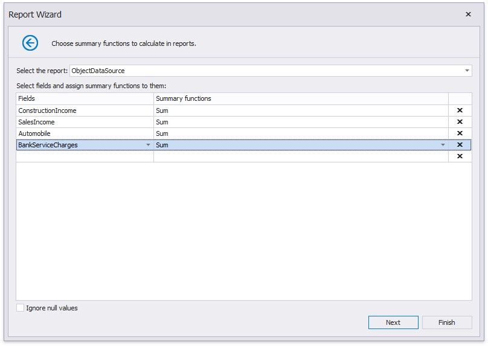Expand the BankServiceCharges field dropdown
488x346 pixels.
(x=149, y=145)
